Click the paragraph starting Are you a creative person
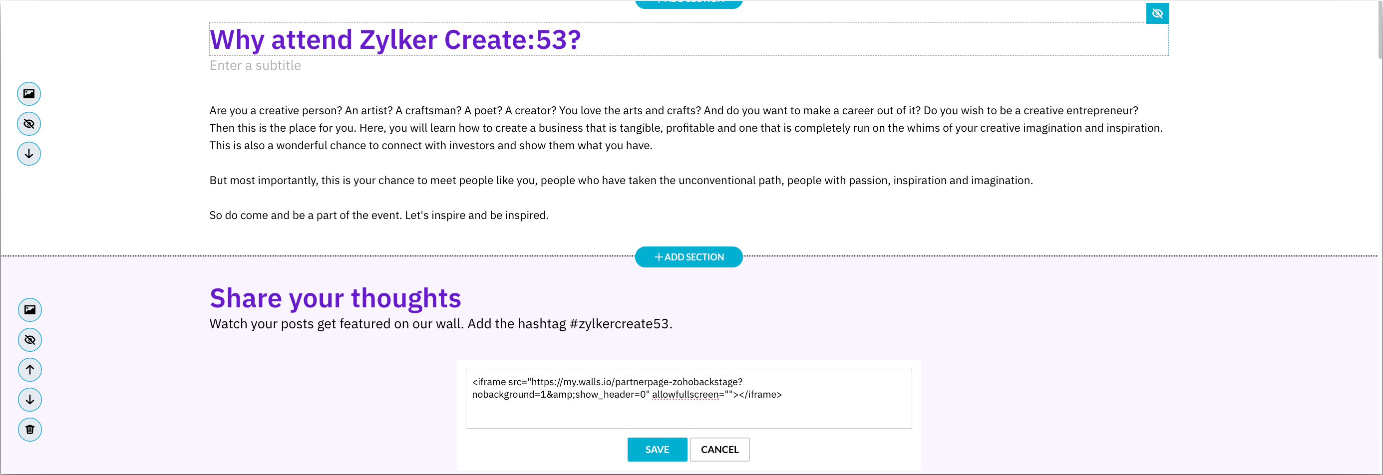Viewport: 1383px width, 475px height. [x=686, y=128]
